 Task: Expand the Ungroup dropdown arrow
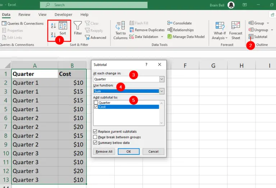pyautogui.click(x=272, y=30)
